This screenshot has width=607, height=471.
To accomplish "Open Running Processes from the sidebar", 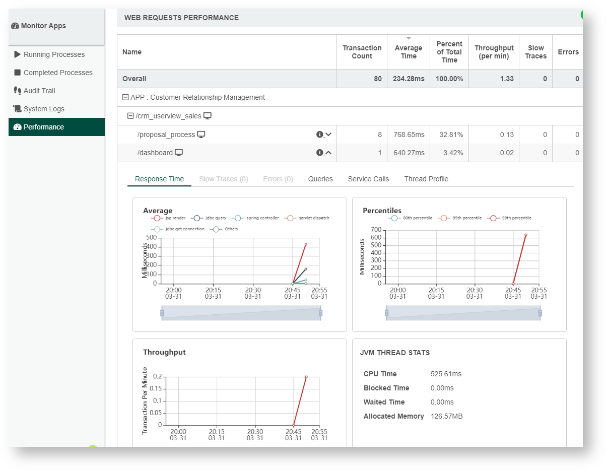I will coord(54,54).
